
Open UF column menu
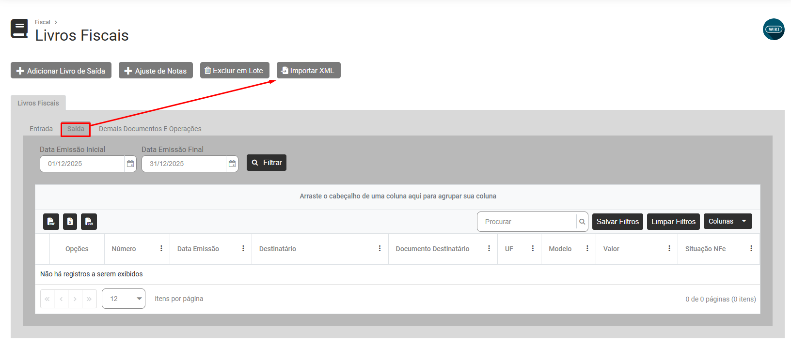[x=533, y=248]
